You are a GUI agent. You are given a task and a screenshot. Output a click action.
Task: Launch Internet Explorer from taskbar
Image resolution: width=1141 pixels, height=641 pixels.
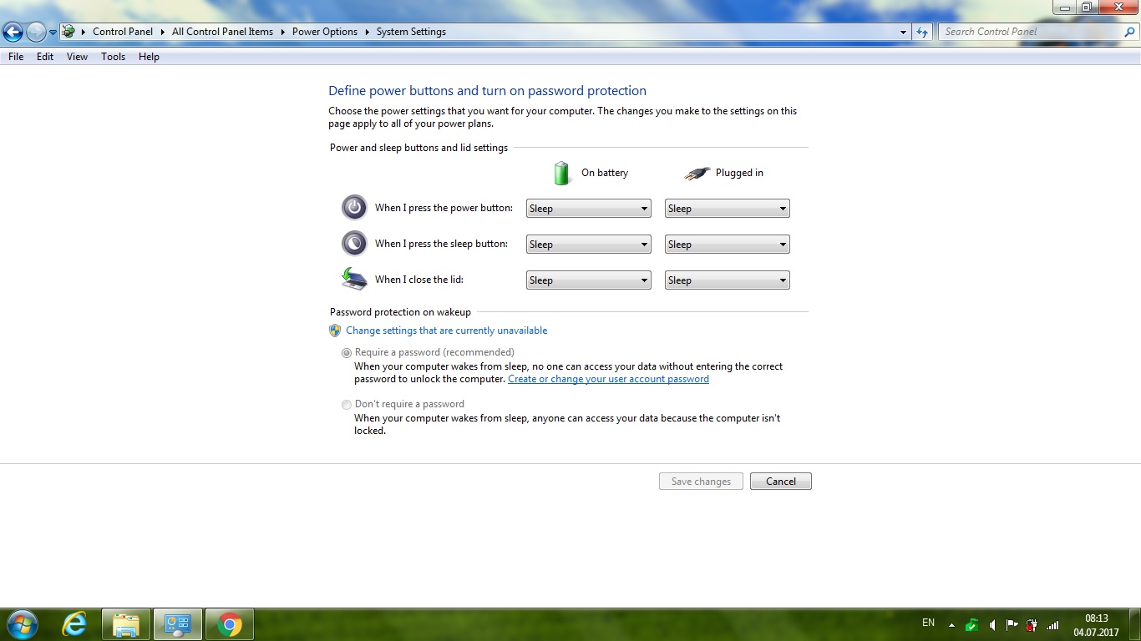[x=75, y=624]
